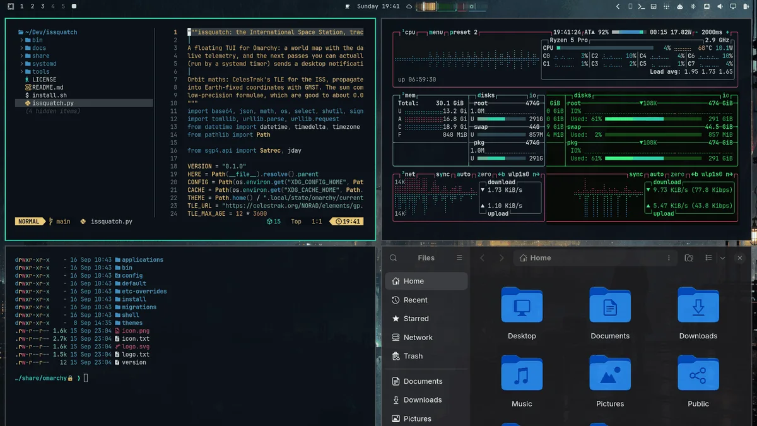Expand the docs folder in tree
757x426 pixels.
(21, 48)
